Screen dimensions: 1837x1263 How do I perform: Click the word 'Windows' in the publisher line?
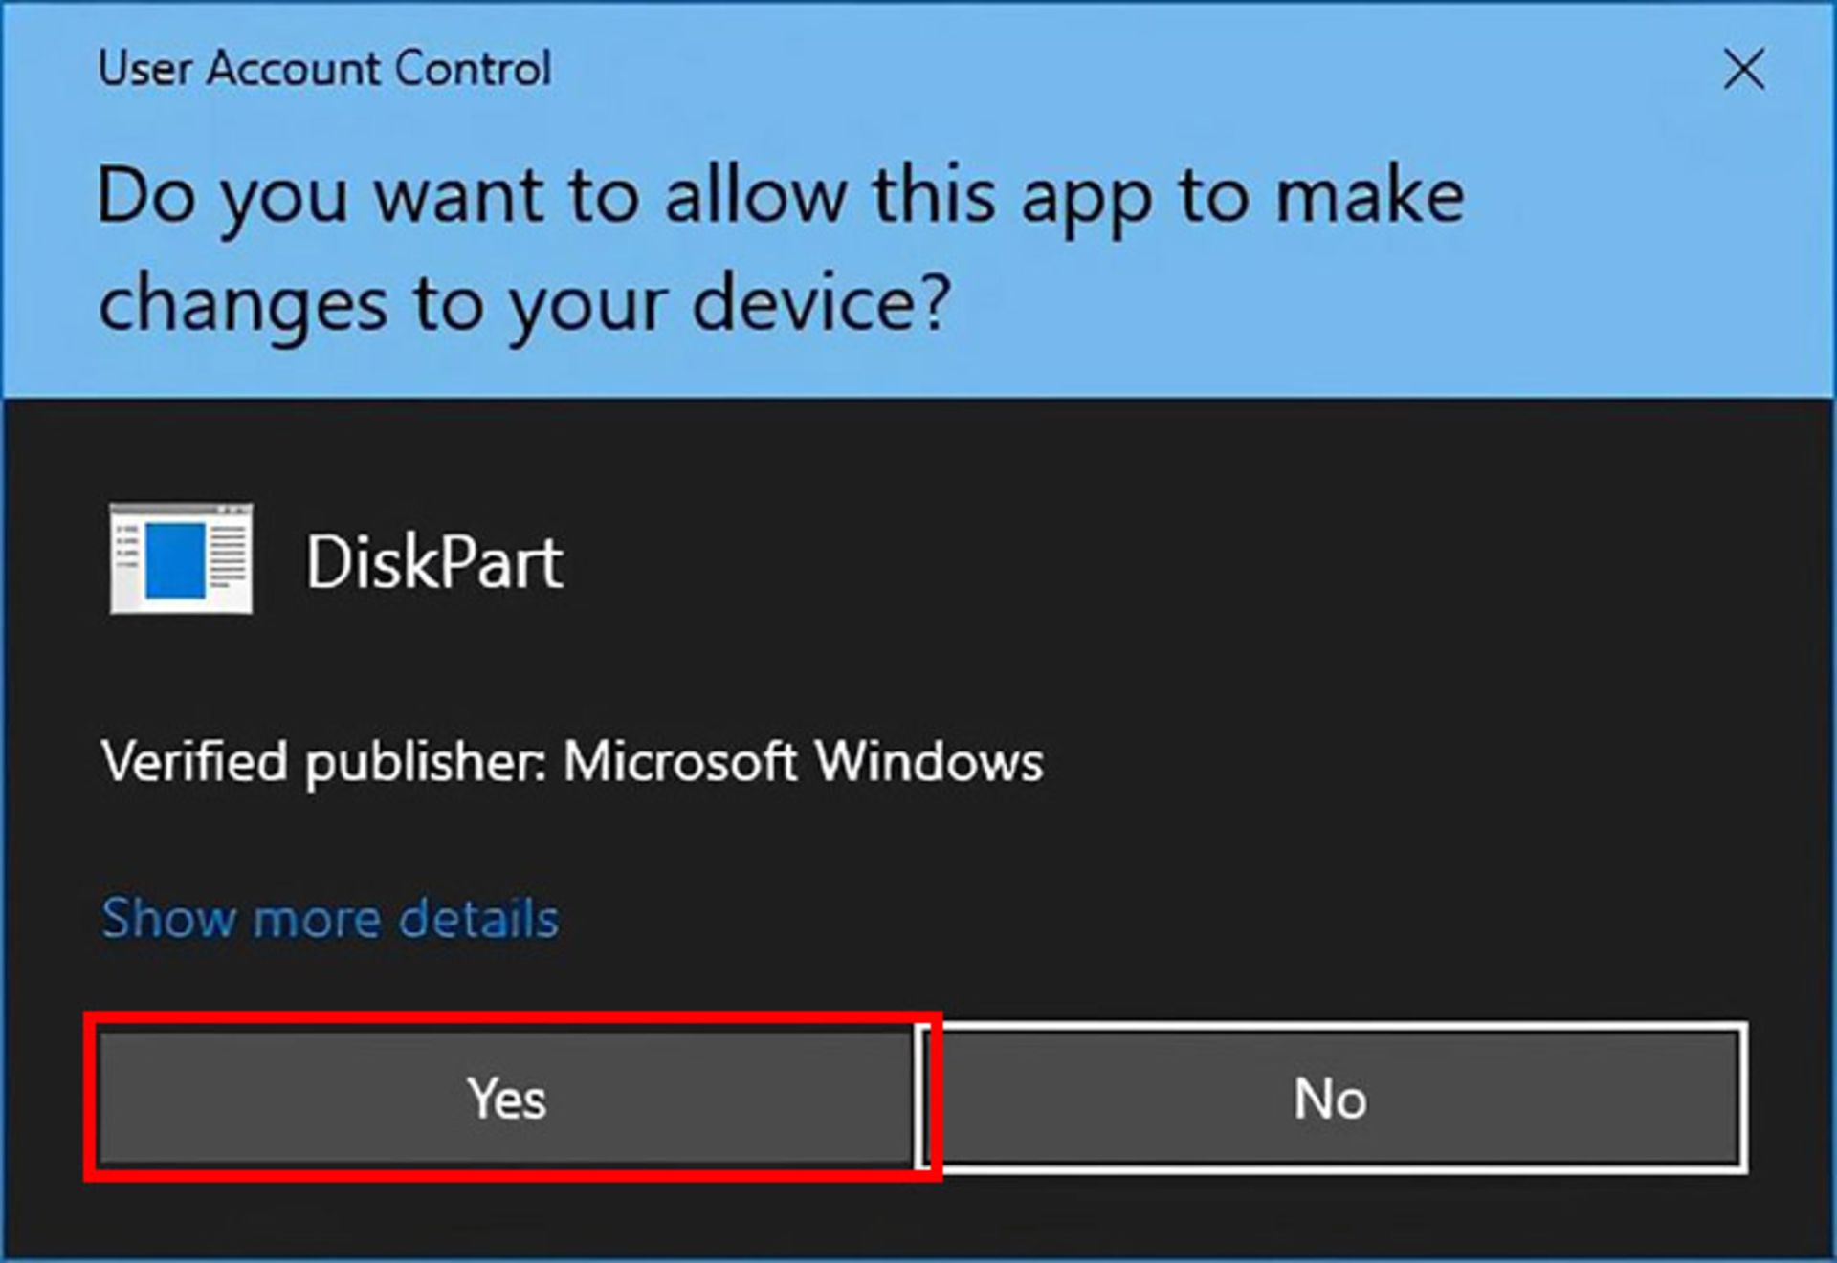[928, 762]
